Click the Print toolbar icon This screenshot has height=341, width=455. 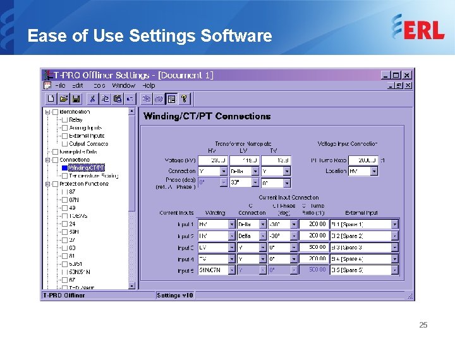(159, 99)
